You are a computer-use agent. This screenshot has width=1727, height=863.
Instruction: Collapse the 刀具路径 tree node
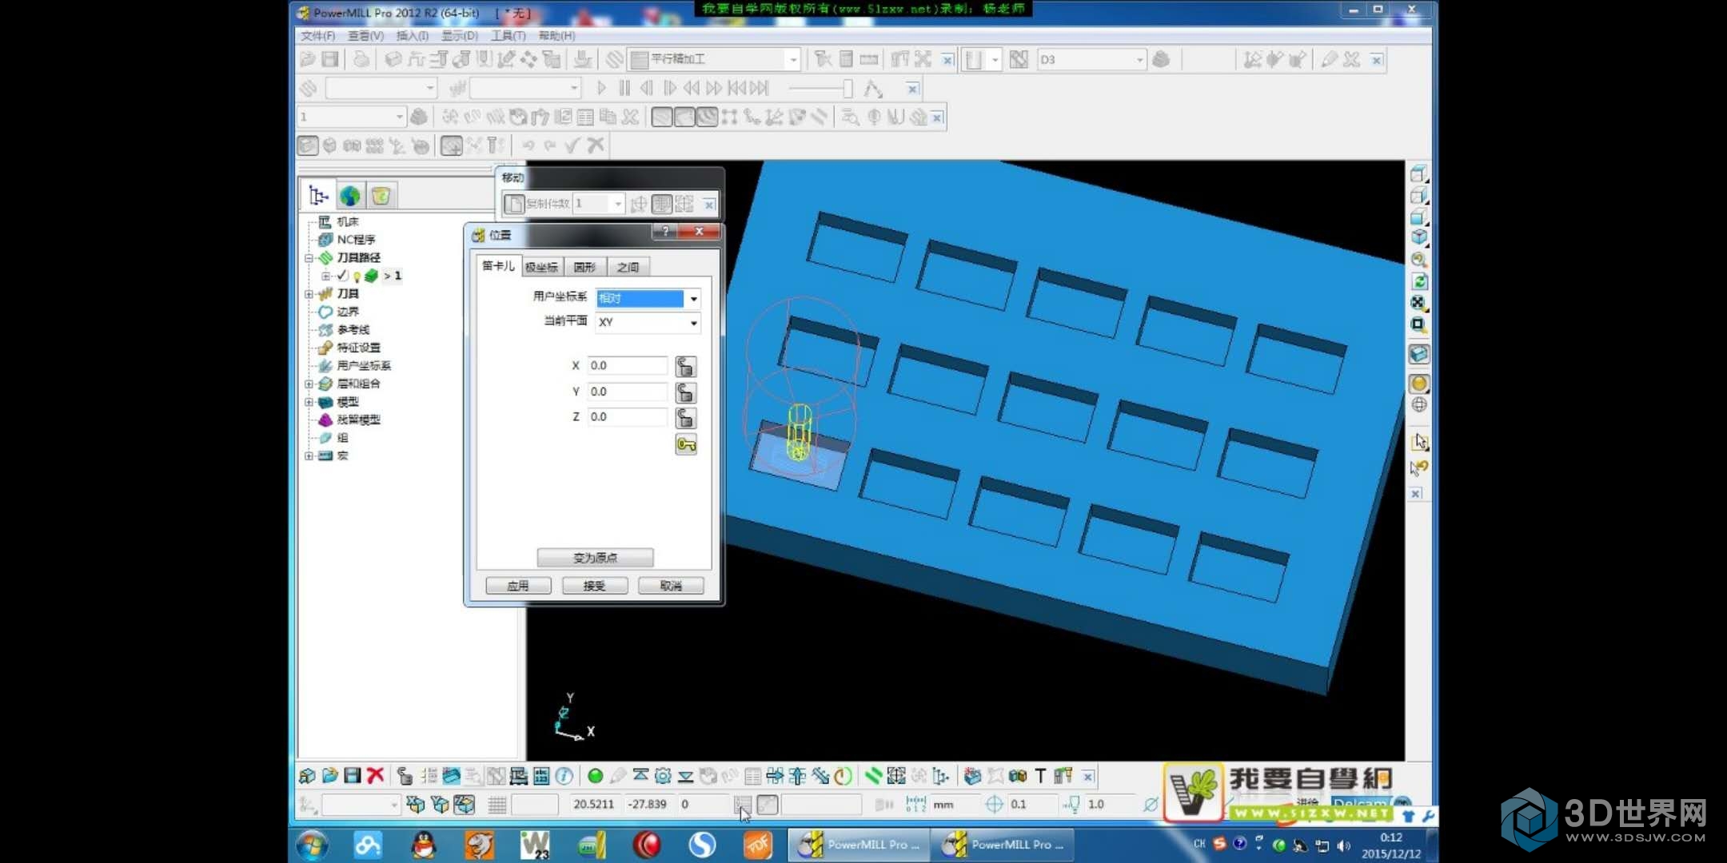(309, 258)
